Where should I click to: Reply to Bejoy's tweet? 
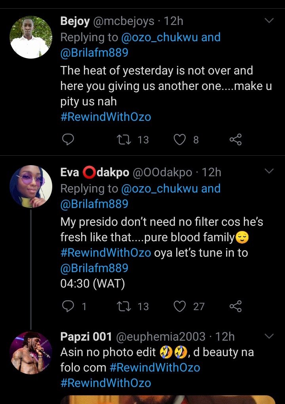tap(68, 139)
